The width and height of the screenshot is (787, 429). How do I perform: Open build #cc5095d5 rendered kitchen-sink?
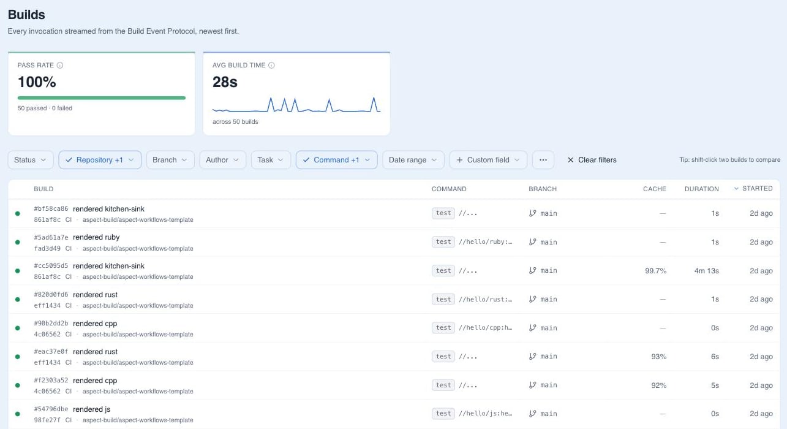[394, 271]
